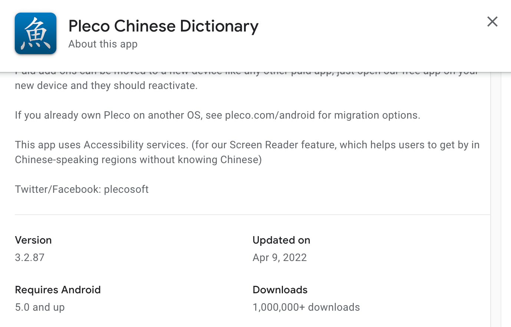Viewport: 511px width, 327px height.
Task: Click the 5.0 and up value
Action: [x=40, y=307]
